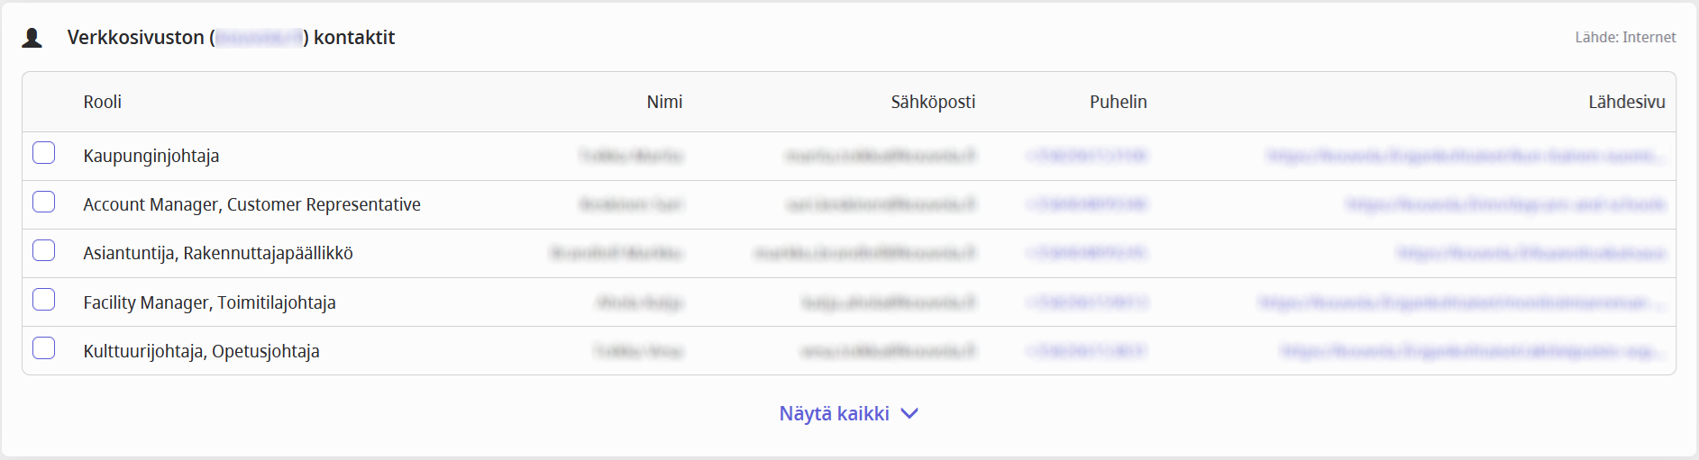Click the Account Manager row phone number
This screenshot has height=460, width=1699.
pyautogui.click(x=1087, y=204)
